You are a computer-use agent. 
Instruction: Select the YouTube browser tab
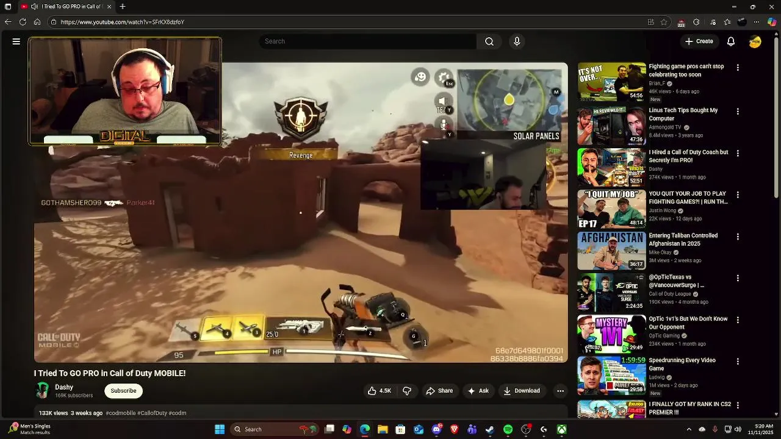(66, 7)
